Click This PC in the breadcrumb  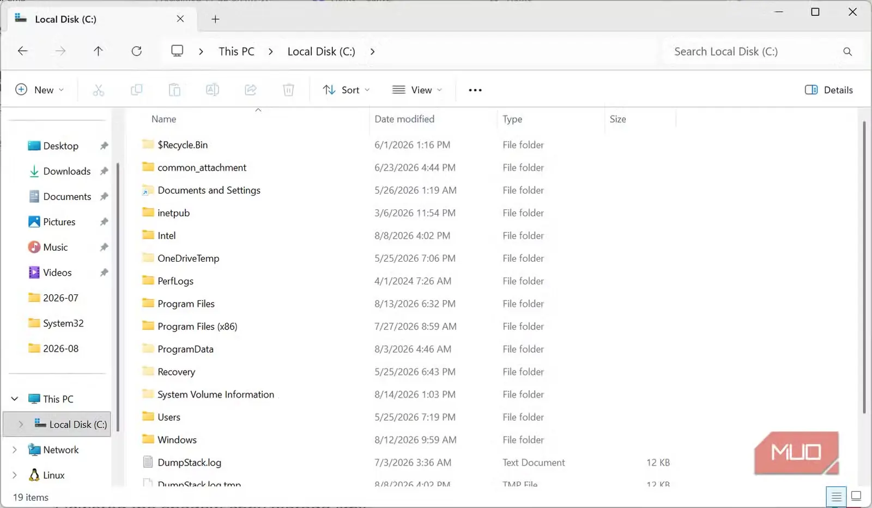[x=237, y=51]
